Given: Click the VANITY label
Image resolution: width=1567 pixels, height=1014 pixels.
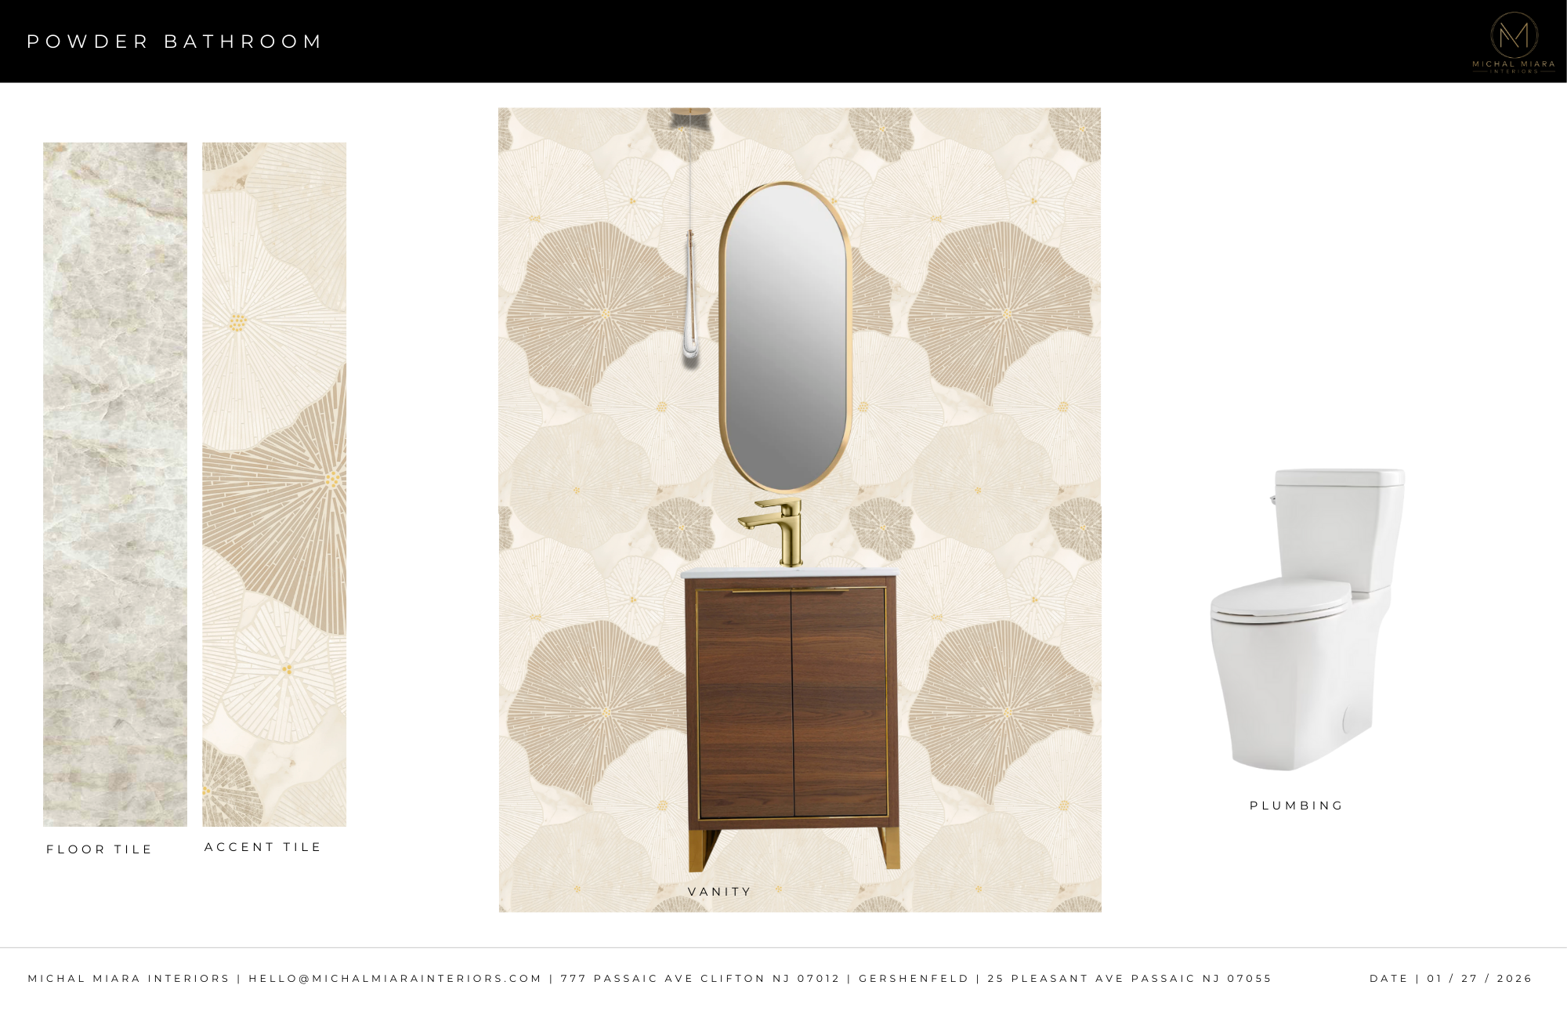Looking at the screenshot, I should pos(719,892).
